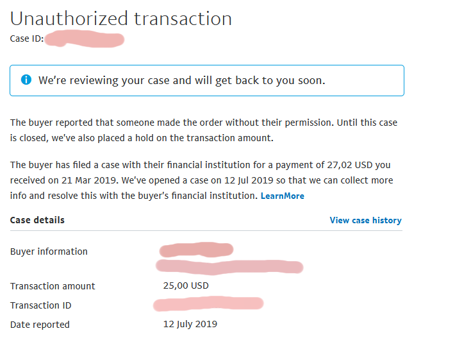Click the first redacted buyer information line

click(196, 249)
